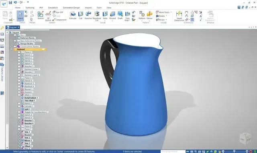Viewport: 257px width, 153px height.
Task: Toggle the Mirror 1 checkbox
Action: pos(19,141)
